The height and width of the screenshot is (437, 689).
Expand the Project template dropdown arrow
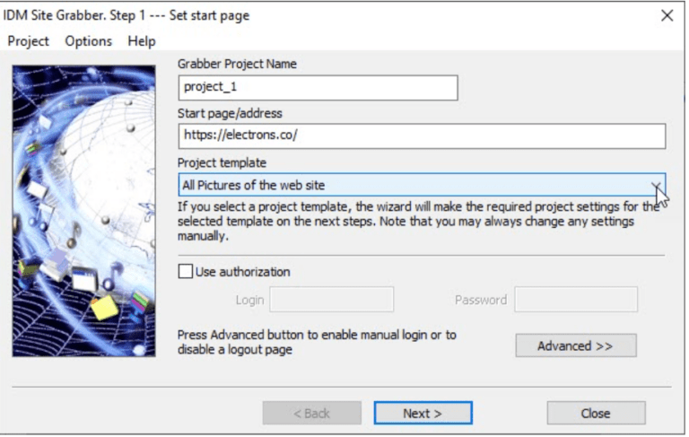click(x=657, y=186)
